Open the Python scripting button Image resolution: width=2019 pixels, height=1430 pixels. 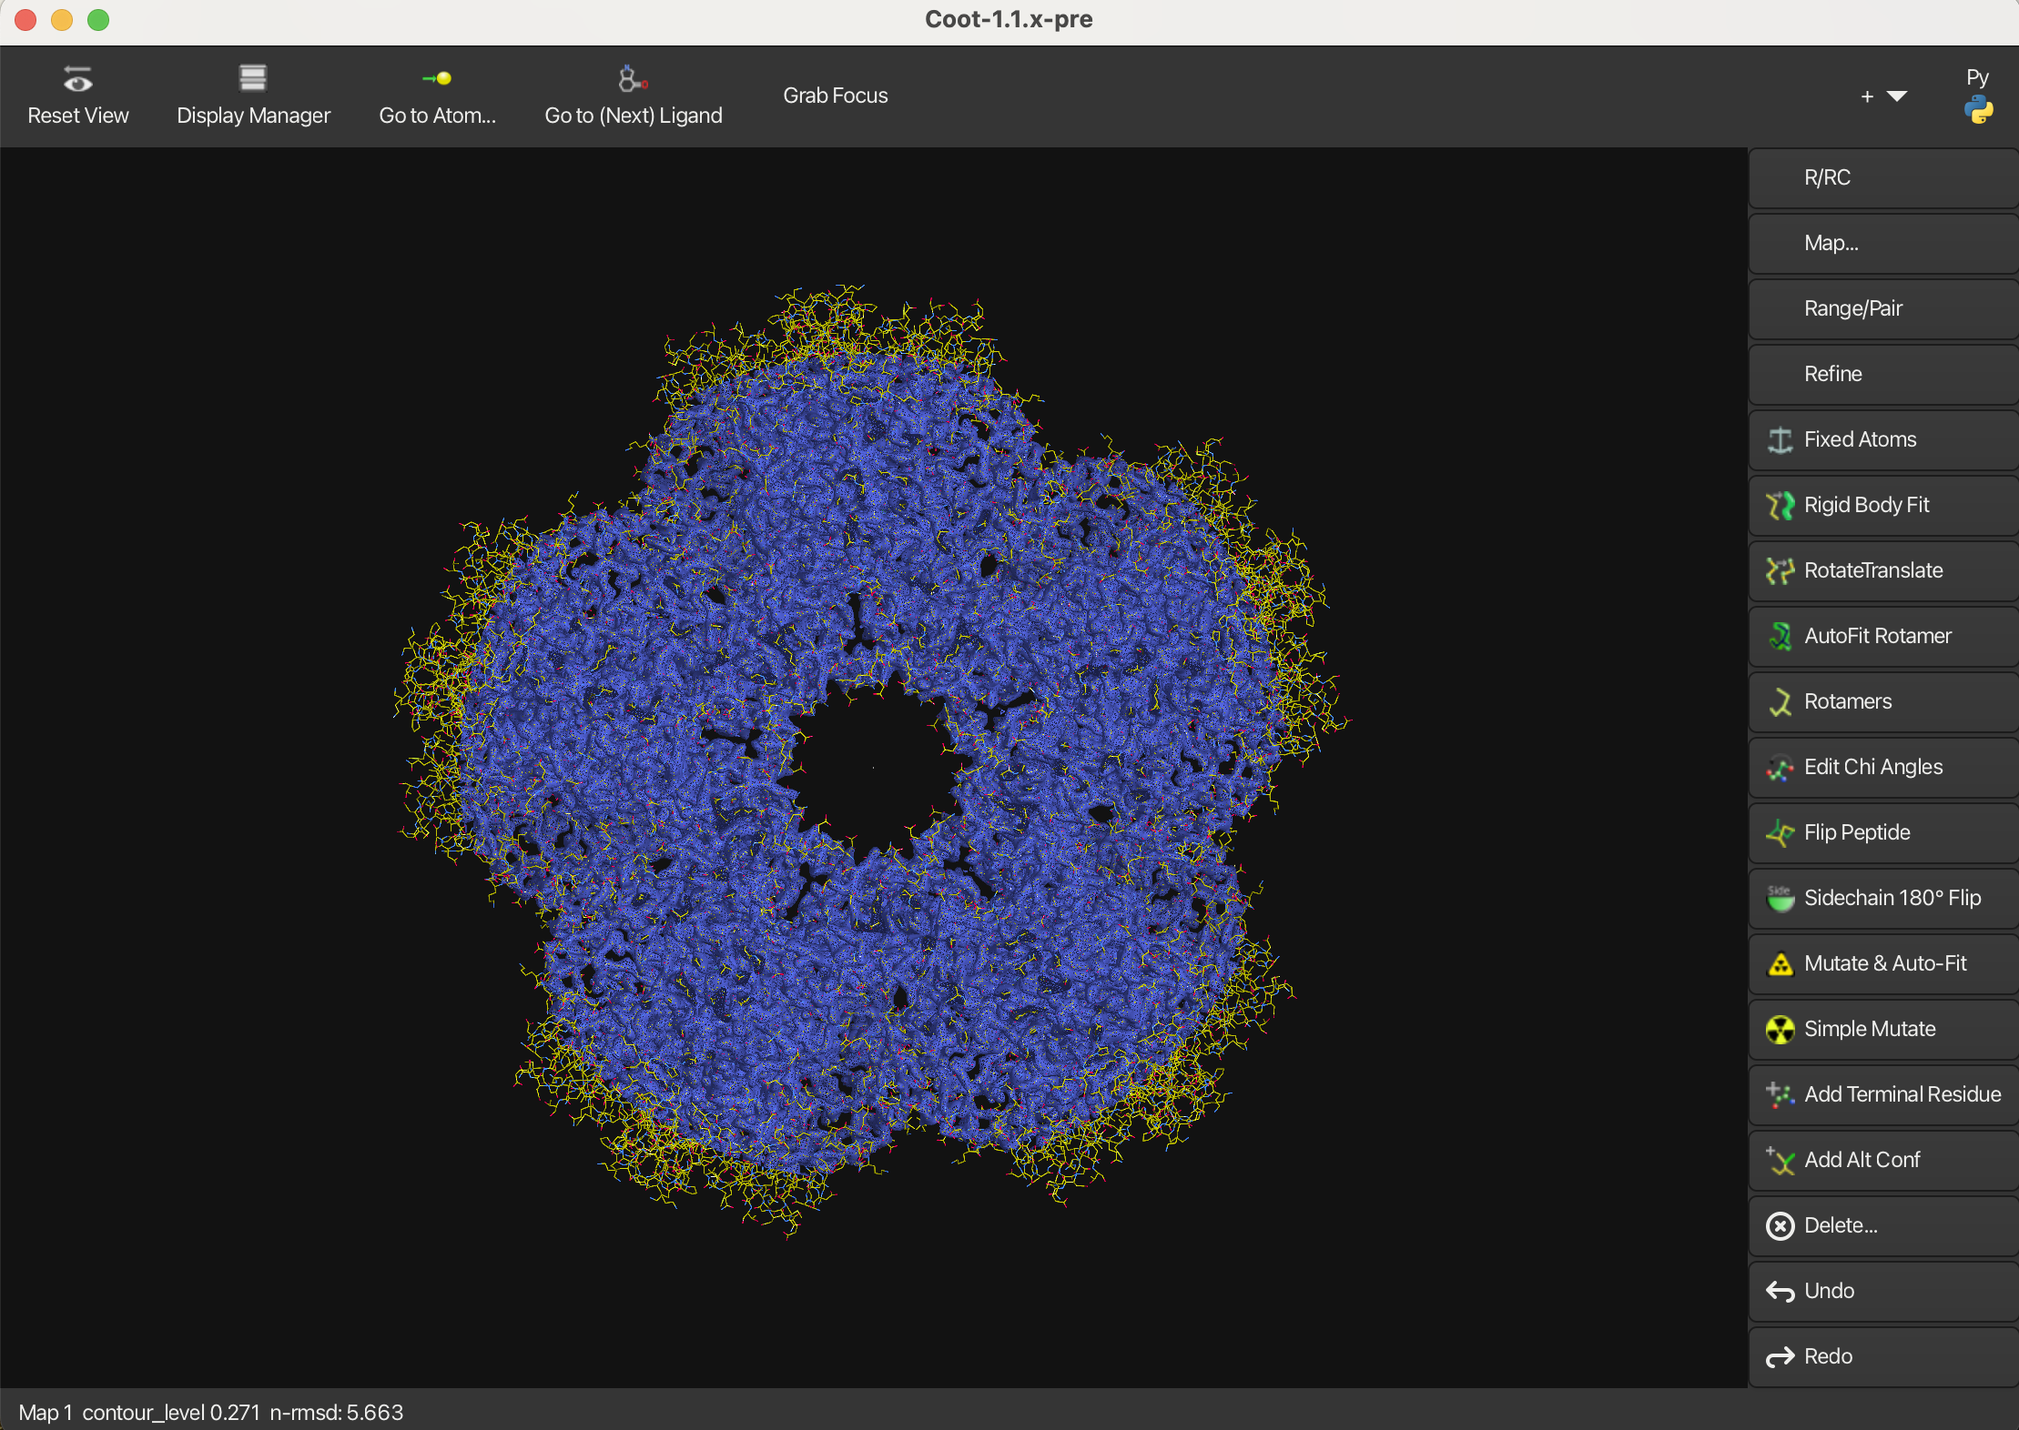pos(1977,96)
